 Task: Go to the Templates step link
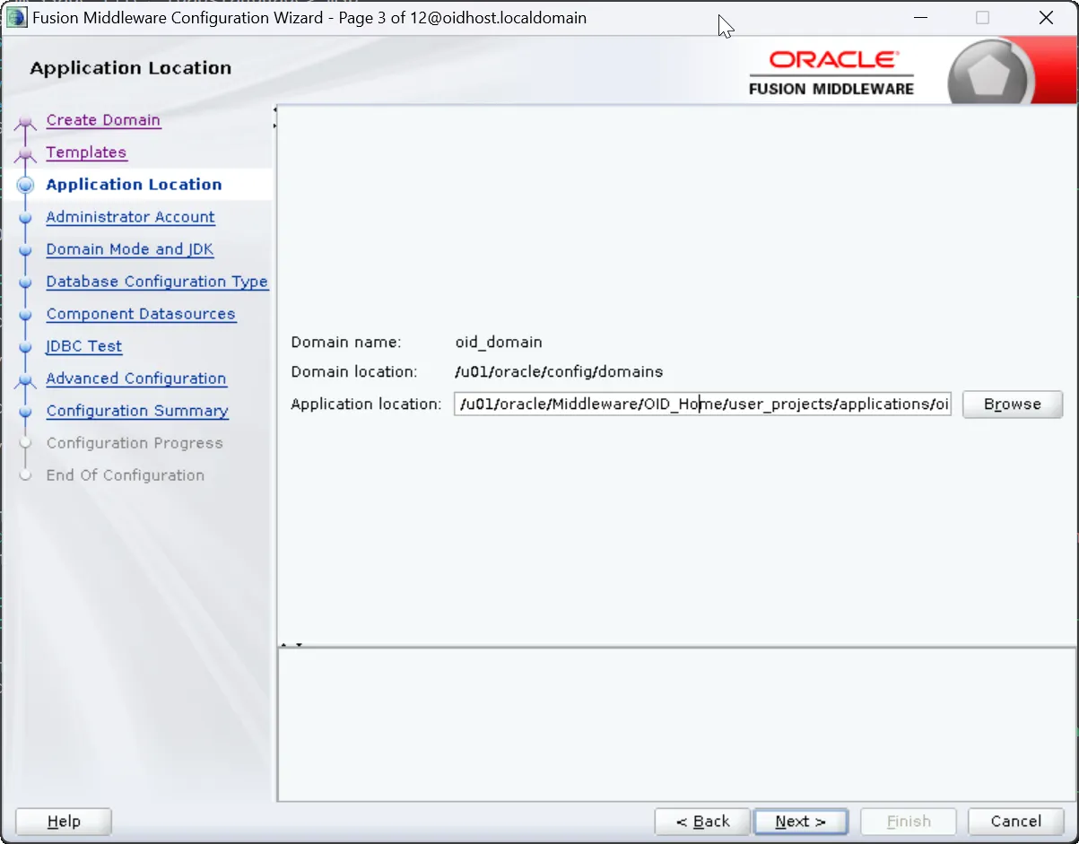[x=86, y=152]
